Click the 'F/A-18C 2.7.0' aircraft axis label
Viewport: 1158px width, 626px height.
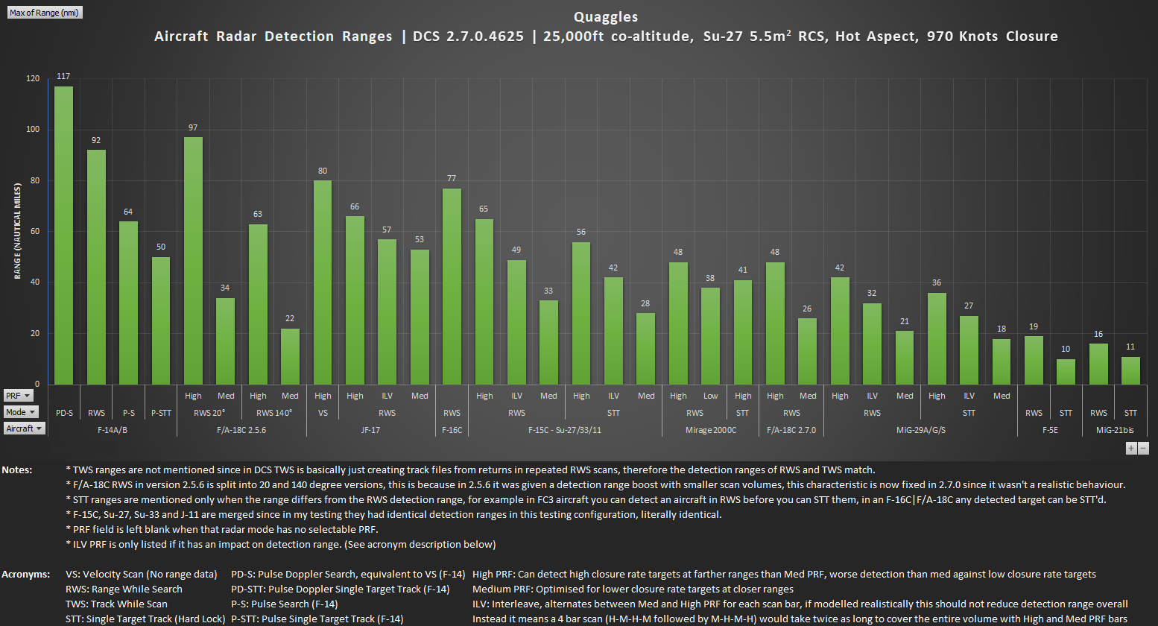point(791,430)
